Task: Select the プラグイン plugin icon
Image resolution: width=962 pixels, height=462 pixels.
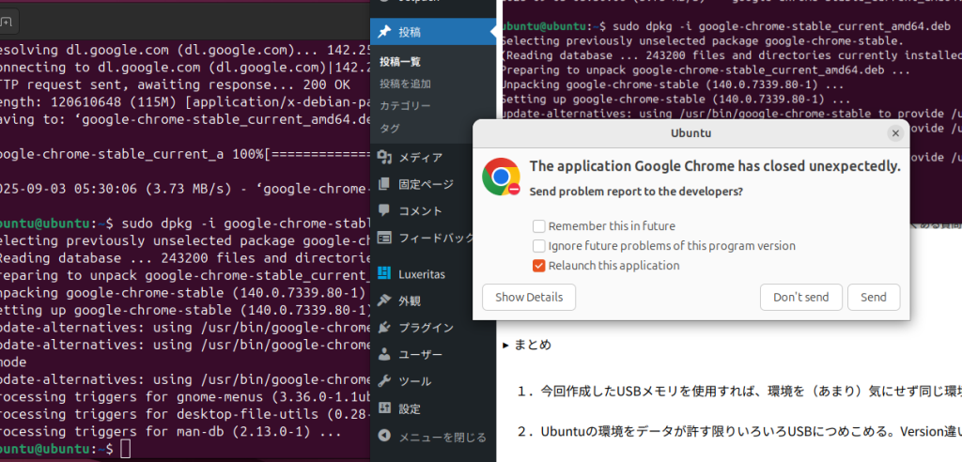Action: [384, 328]
